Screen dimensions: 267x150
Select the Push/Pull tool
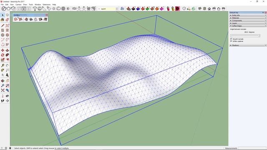tap(8, 50)
